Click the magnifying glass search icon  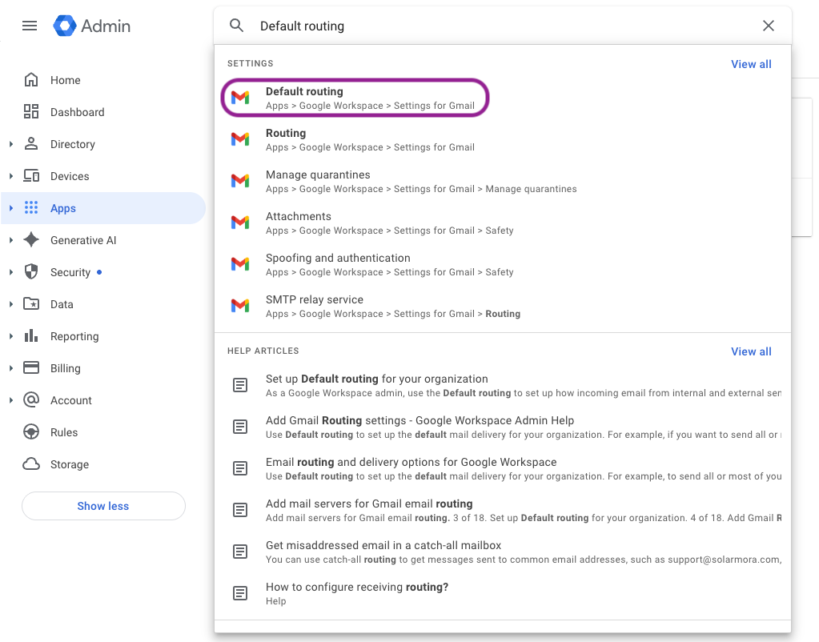(236, 26)
